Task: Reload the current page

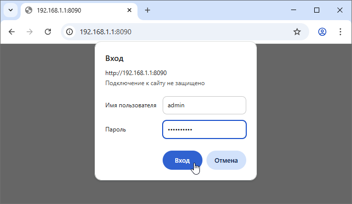Action: tap(48, 32)
